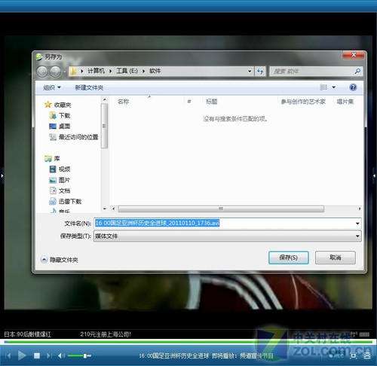
Task: Toggle 隐藏文件夹 to hide the folder pane
Action: 60,260
